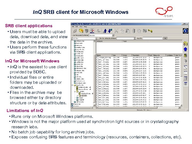Sort file list by Timestamp column
192x144 pixels.
[140, 55]
